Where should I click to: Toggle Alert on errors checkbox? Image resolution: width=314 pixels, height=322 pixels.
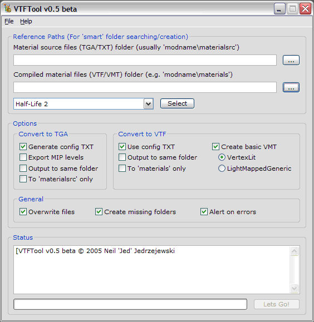click(x=204, y=212)
